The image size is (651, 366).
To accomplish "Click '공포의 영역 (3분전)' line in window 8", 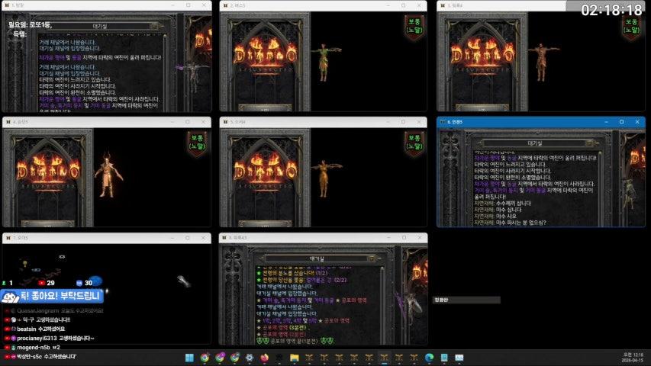I will tap(284, 327).
